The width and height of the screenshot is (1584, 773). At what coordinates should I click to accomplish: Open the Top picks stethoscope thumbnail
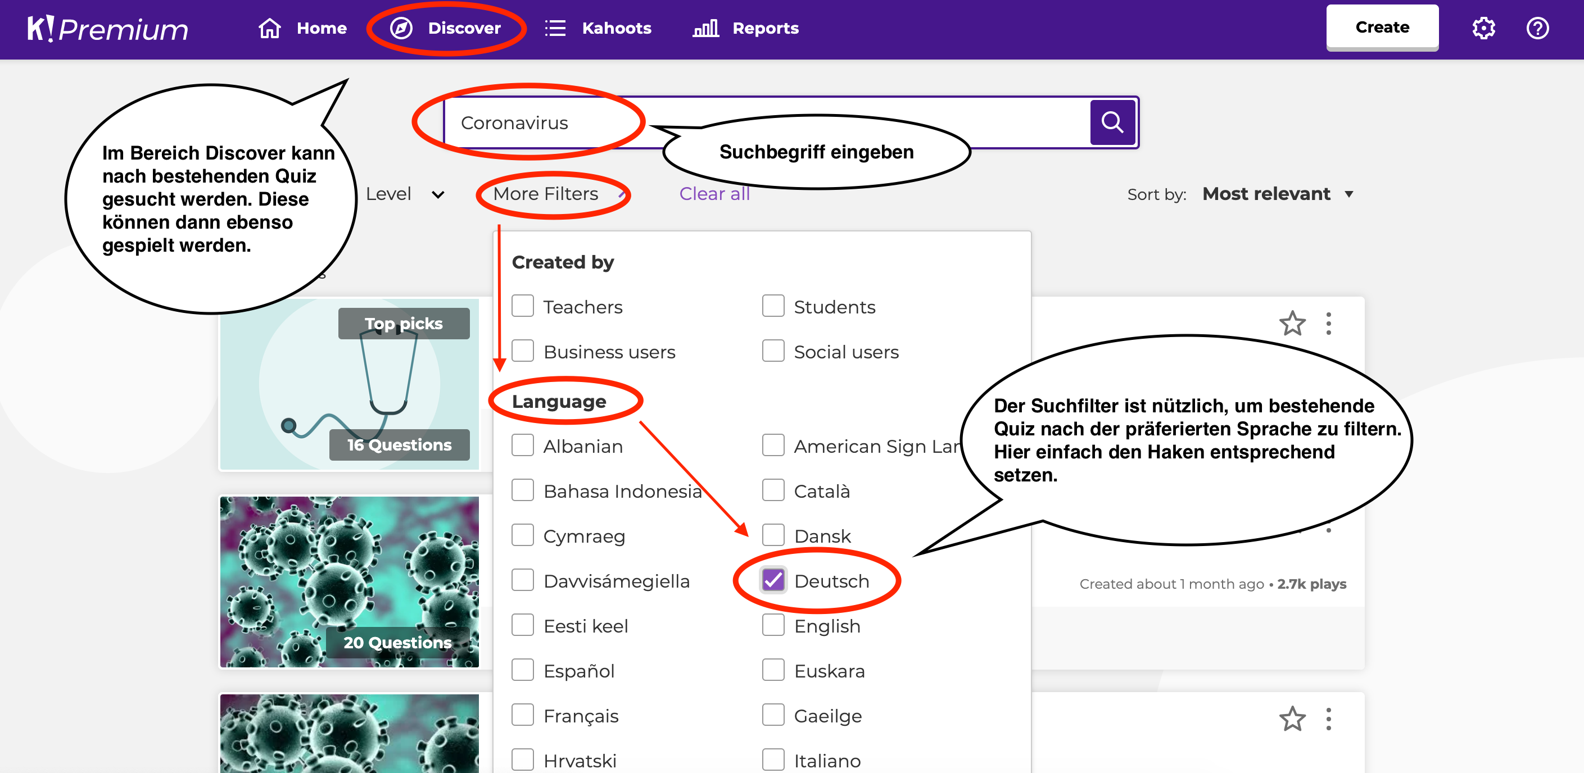(x=349, y=385)
